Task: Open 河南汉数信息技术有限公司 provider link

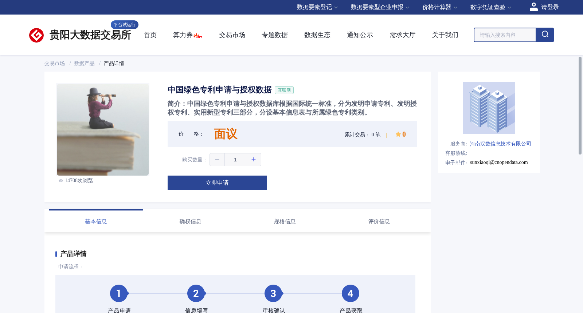Action: (500, 144)
